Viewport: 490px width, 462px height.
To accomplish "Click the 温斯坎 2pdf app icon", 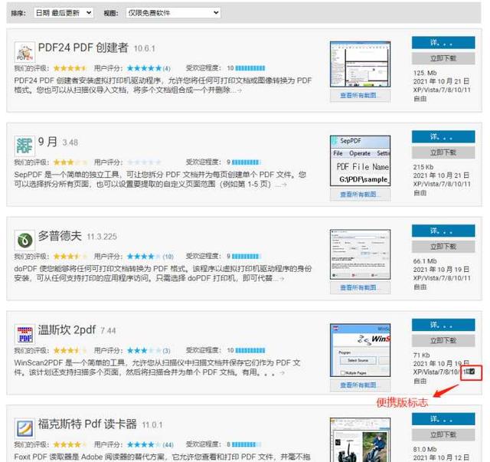I will [24, 334].
